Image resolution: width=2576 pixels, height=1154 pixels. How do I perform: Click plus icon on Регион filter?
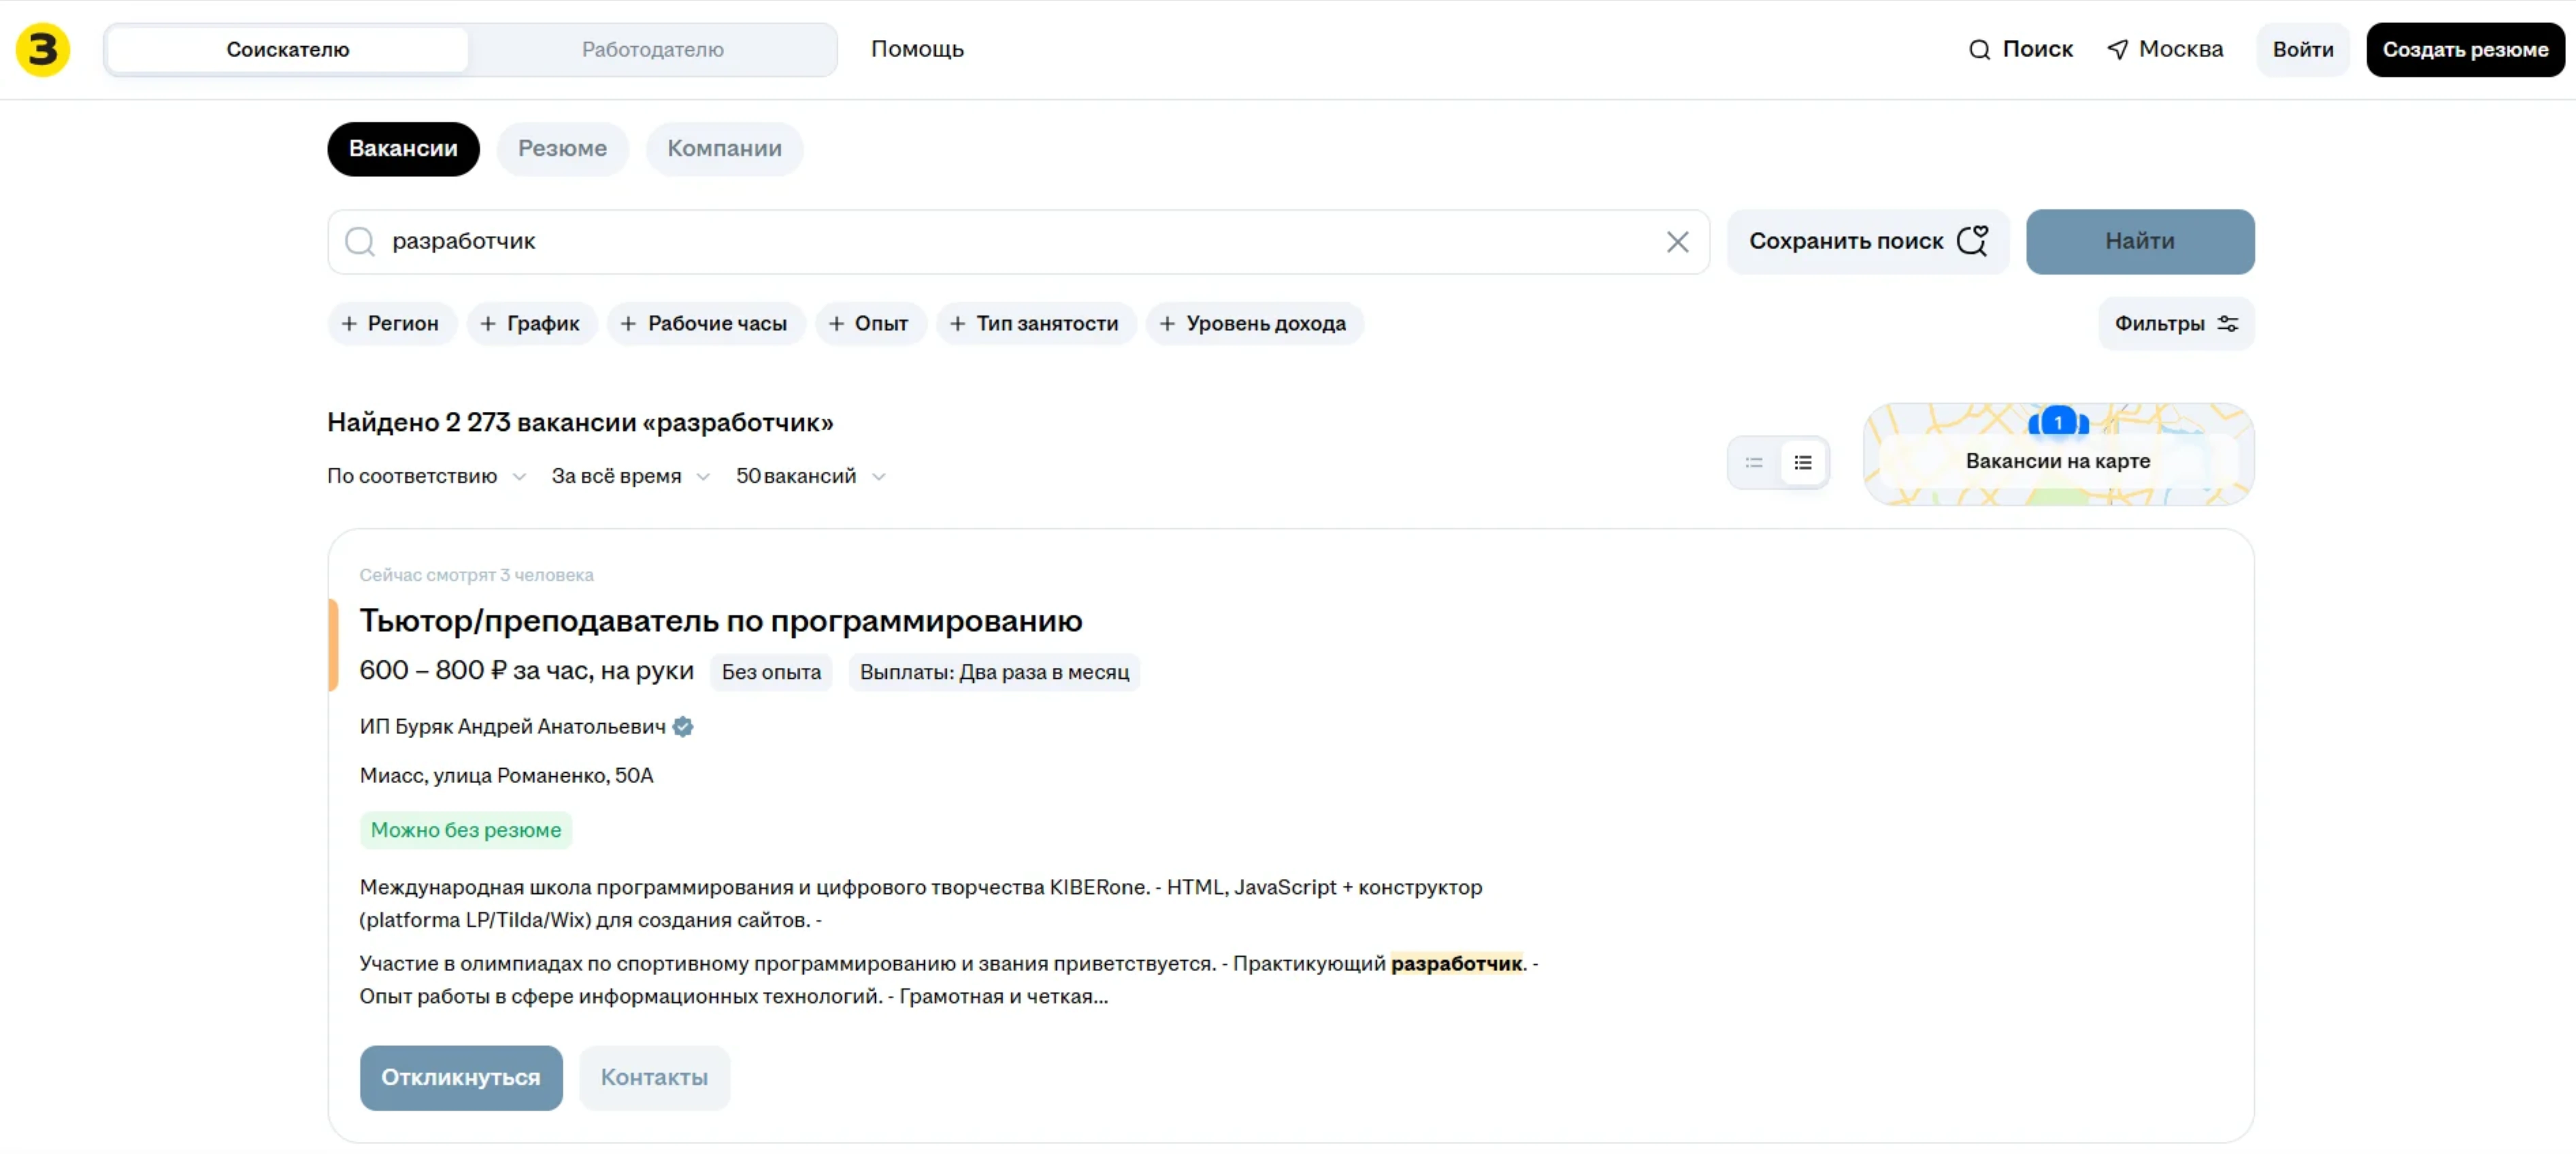[x=349, y=324]
